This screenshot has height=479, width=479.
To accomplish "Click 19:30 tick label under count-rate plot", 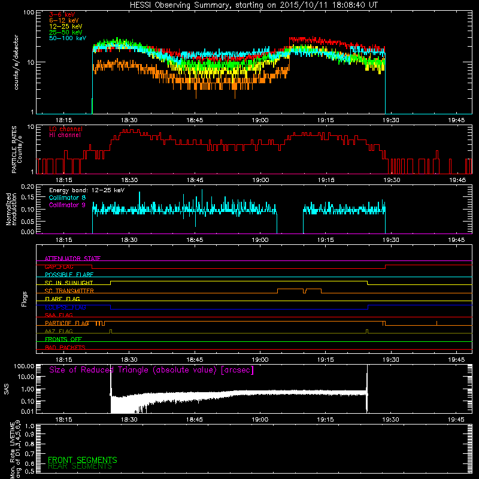I will pos(391,120).
